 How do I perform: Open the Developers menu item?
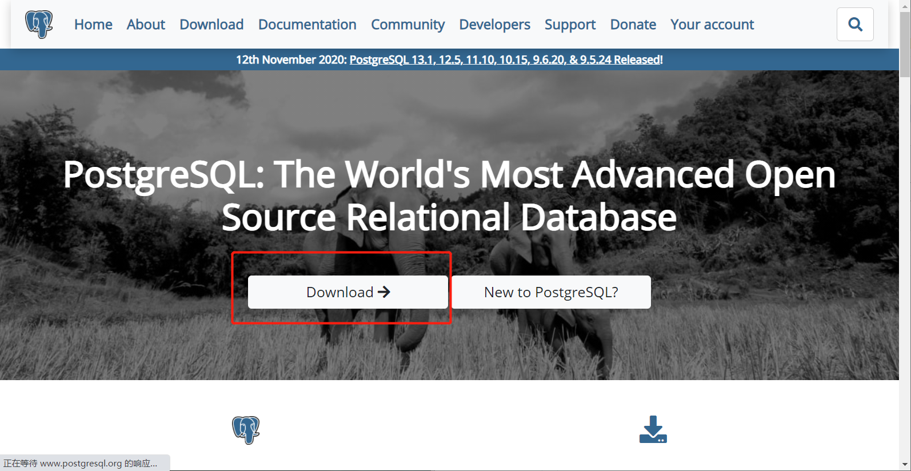click(494, 25)
